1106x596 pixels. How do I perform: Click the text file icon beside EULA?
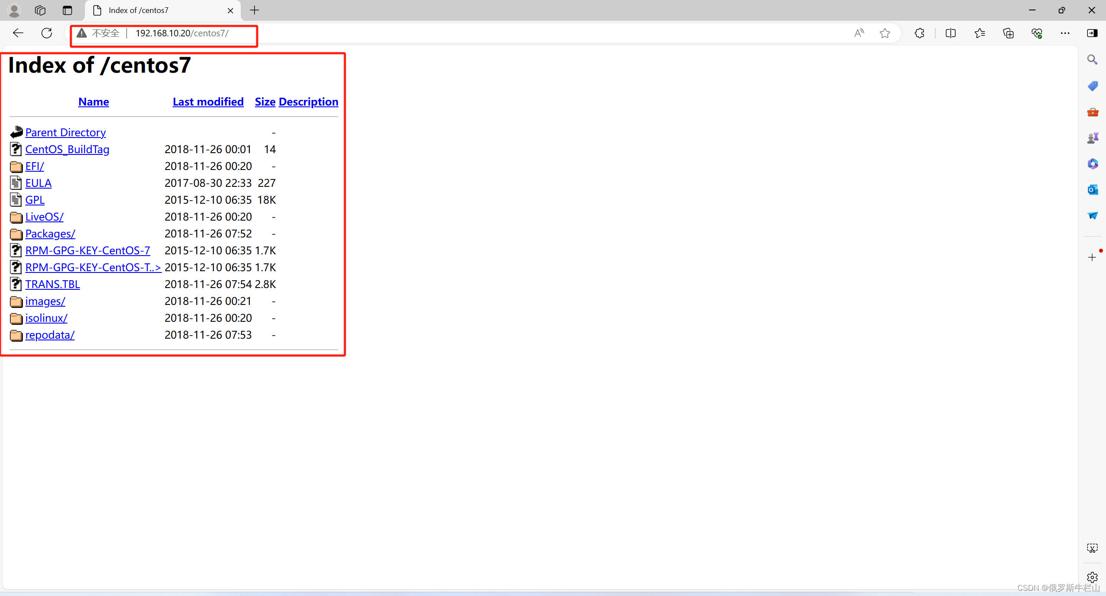pos(16,183)
